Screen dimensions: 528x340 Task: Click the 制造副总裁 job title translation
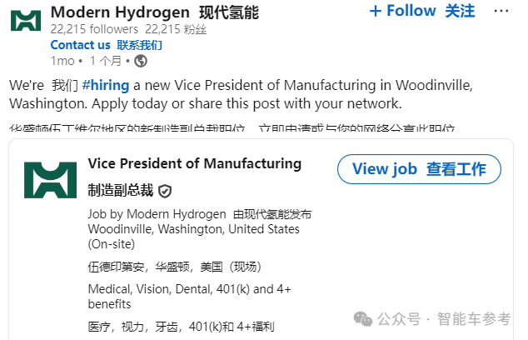[121, 191]
